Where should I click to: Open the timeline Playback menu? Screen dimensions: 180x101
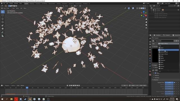point(8,86)
